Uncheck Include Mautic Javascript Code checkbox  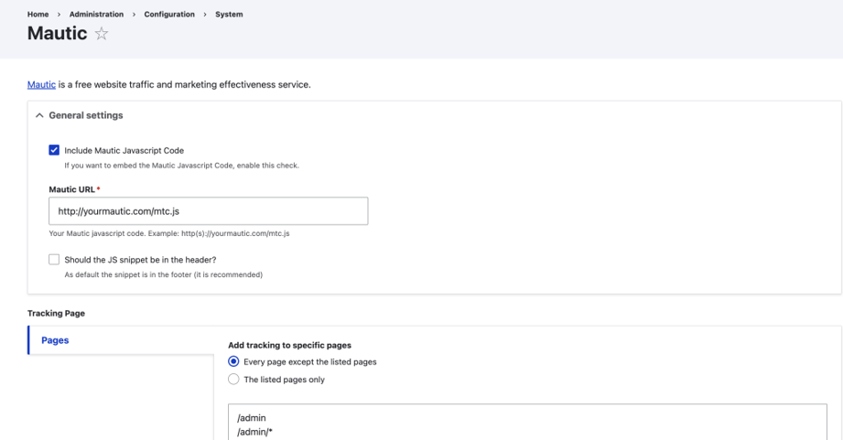pos(54,150)
